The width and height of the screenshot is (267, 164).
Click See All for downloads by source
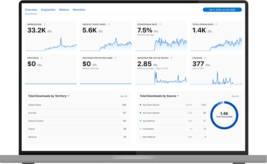pos(235,96)
